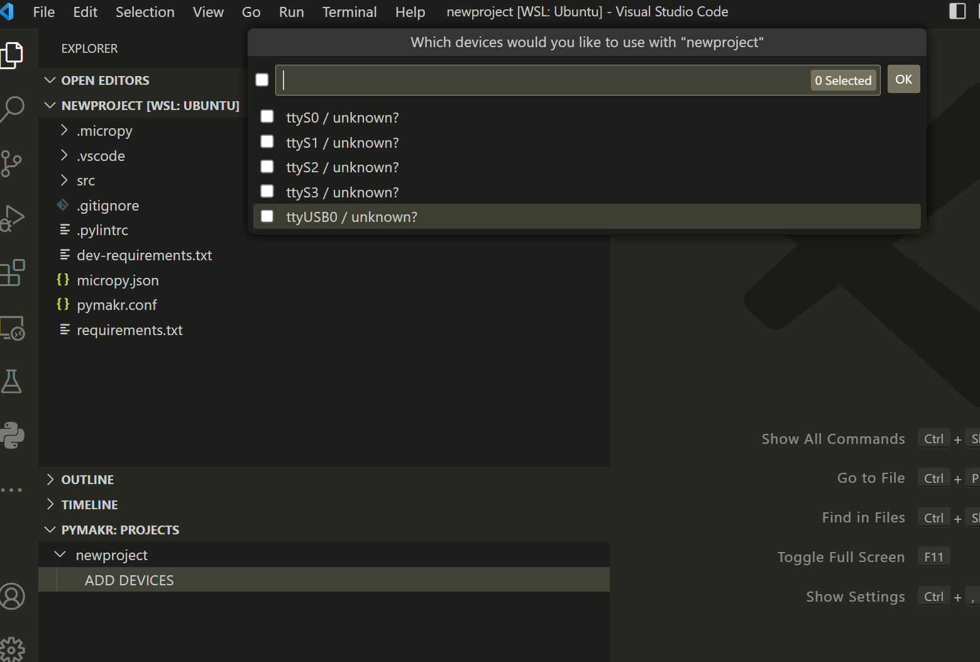Click the .gitignore file icon
The image size is (980, 662).
(63, 205)
